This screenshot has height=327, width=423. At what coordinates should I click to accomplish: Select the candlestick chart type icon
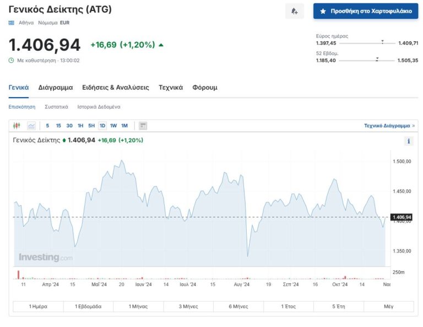[x=17, y=126]
